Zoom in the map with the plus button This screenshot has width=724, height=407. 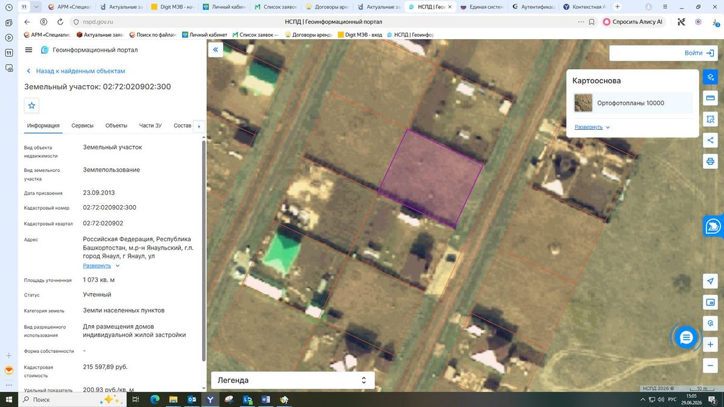[710, 344]
